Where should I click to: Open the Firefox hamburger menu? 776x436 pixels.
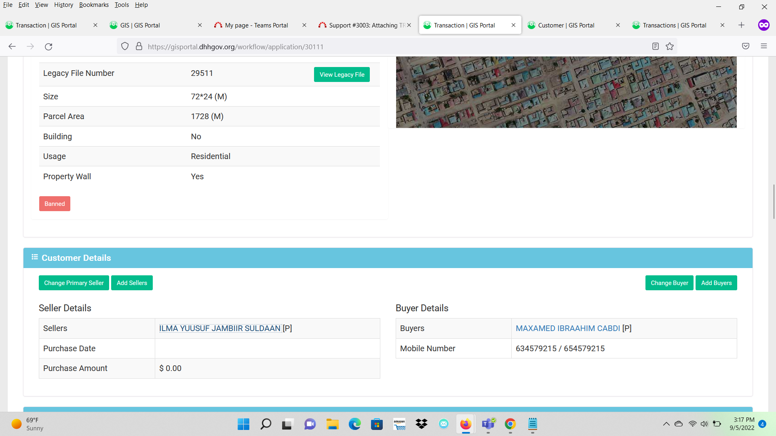(764, 46)
